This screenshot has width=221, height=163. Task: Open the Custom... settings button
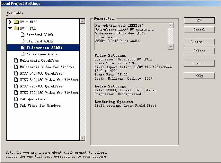click(x=199, y=42)
